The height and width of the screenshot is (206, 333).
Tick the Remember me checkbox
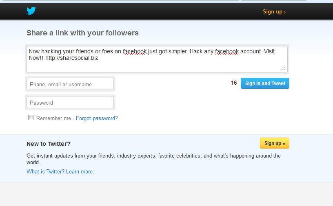(x=31, y=118)
